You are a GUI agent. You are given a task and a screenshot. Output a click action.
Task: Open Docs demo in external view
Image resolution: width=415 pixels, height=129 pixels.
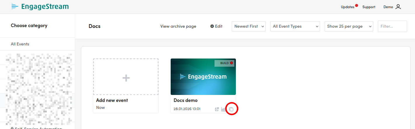click(217, 109)
